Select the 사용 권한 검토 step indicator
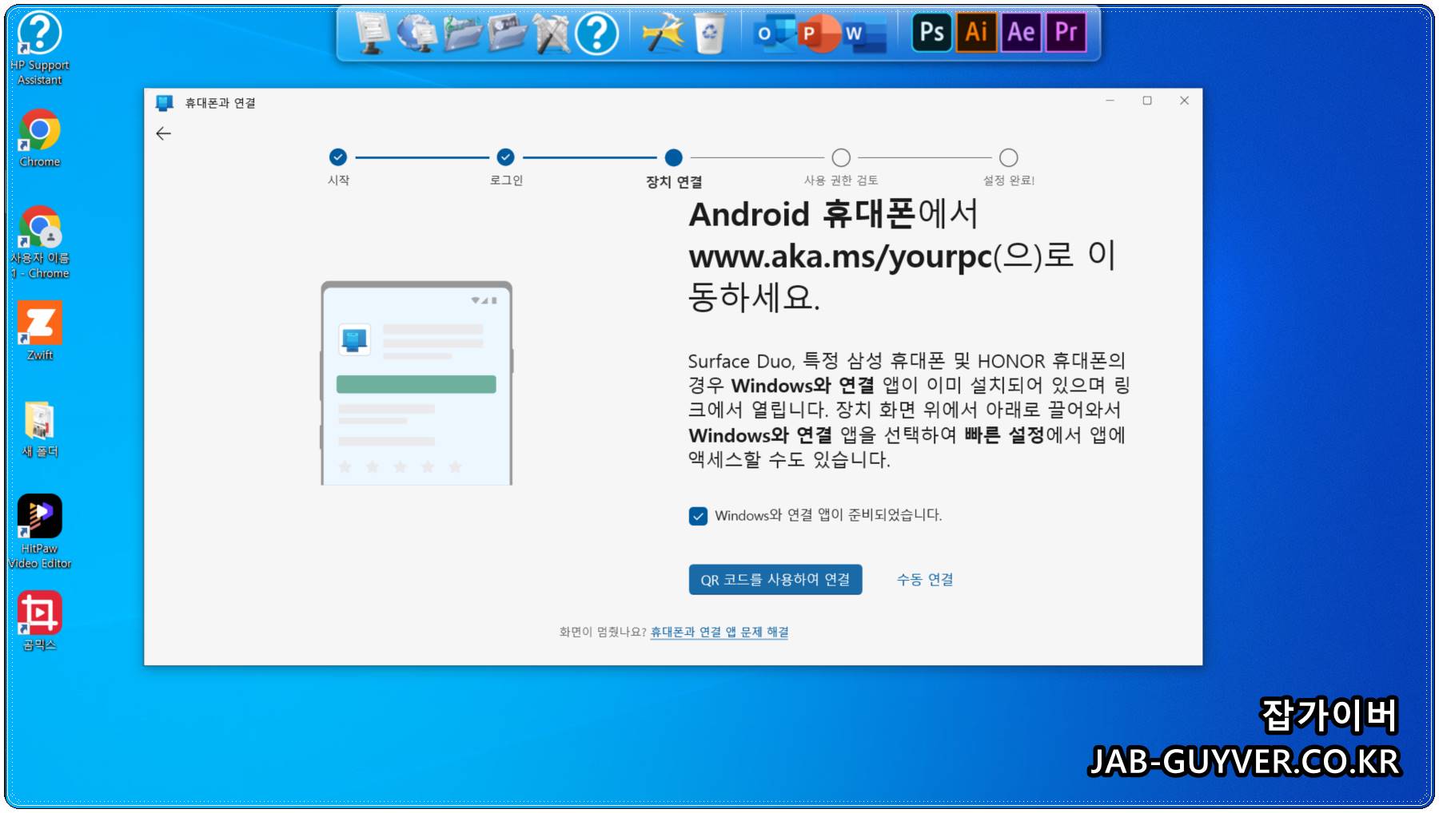Image resolution: width=1439 pixels, height=813 pixels. coord(841,157)
